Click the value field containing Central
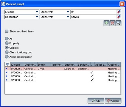 point(94,17)
